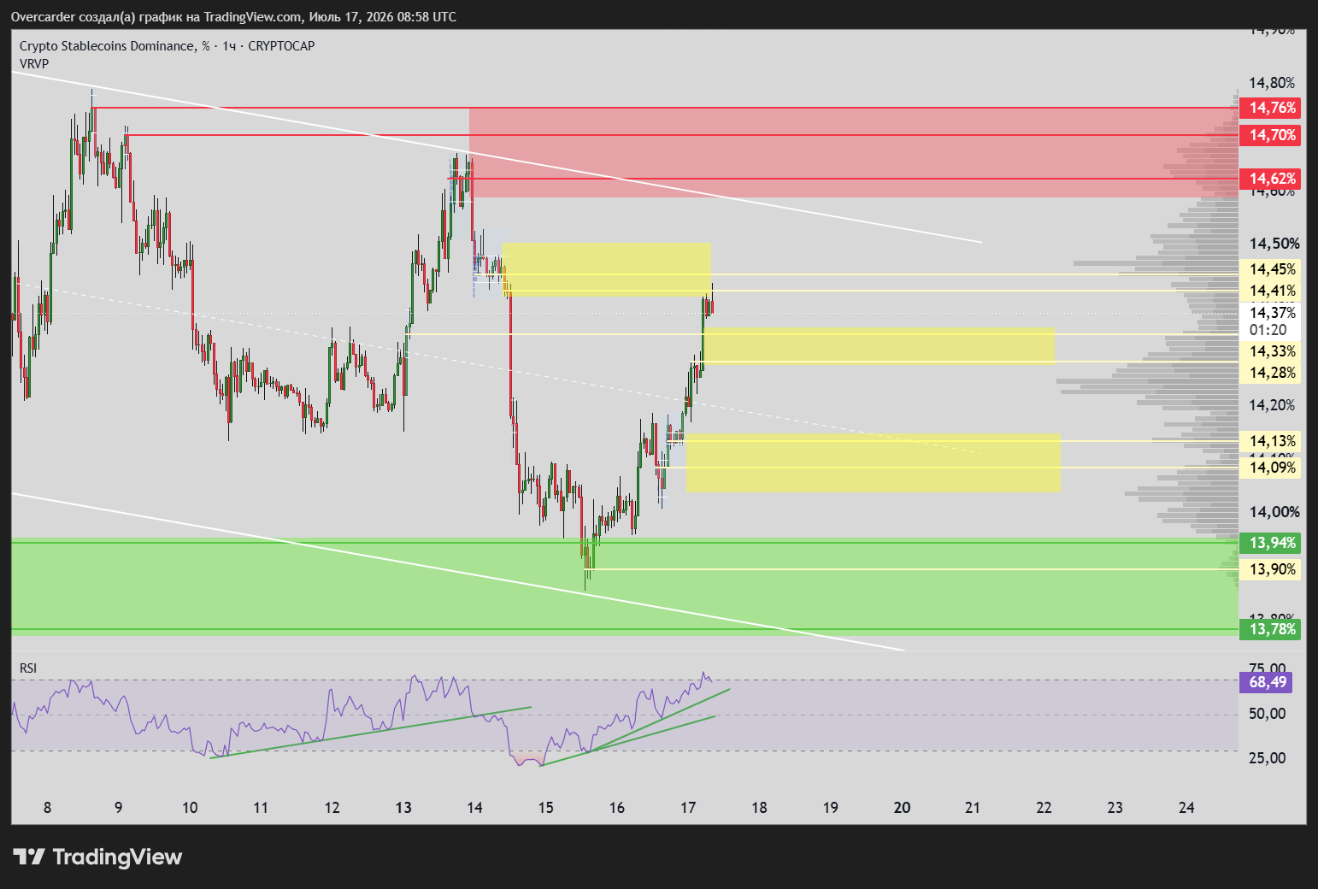Click date 11 on the time axis
1318x889 pixels.
pyautogui.click(x=261, y=808)
